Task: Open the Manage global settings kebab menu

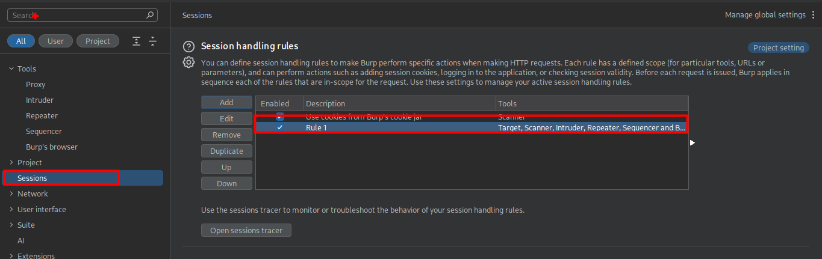Action: [814, 15]
